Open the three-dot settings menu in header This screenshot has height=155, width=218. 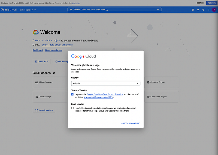[x=209, y=10]
